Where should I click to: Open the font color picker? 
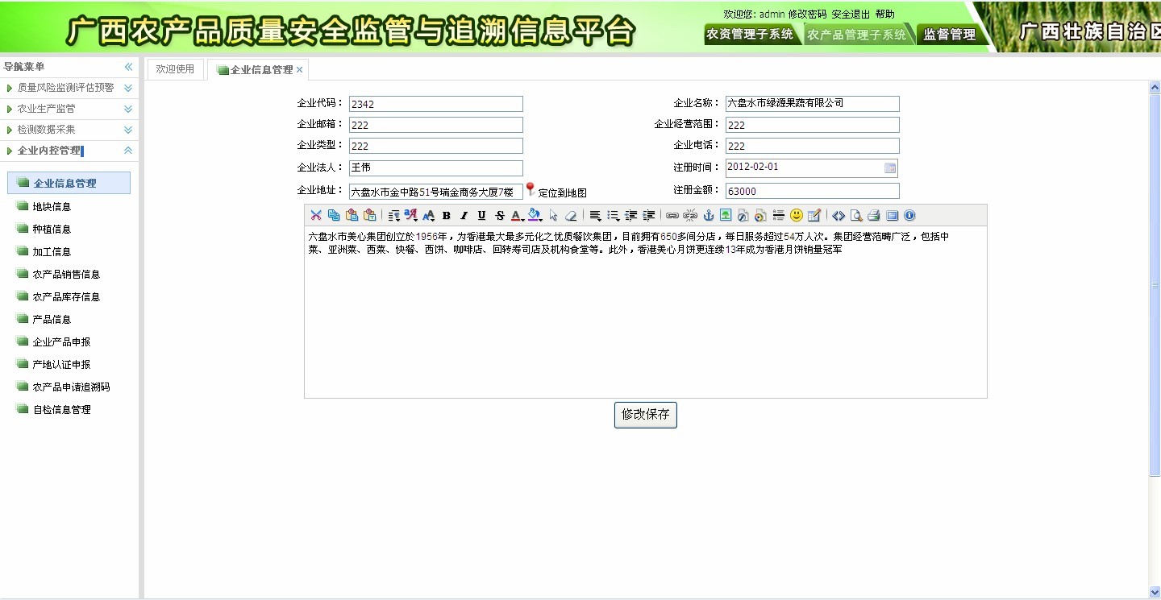(517, 215)
